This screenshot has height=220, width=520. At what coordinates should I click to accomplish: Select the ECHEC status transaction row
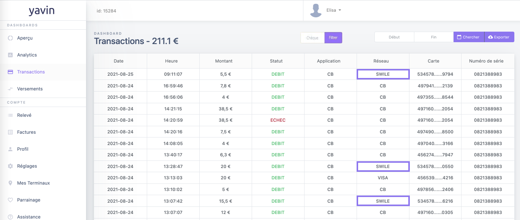click(278, 120)
